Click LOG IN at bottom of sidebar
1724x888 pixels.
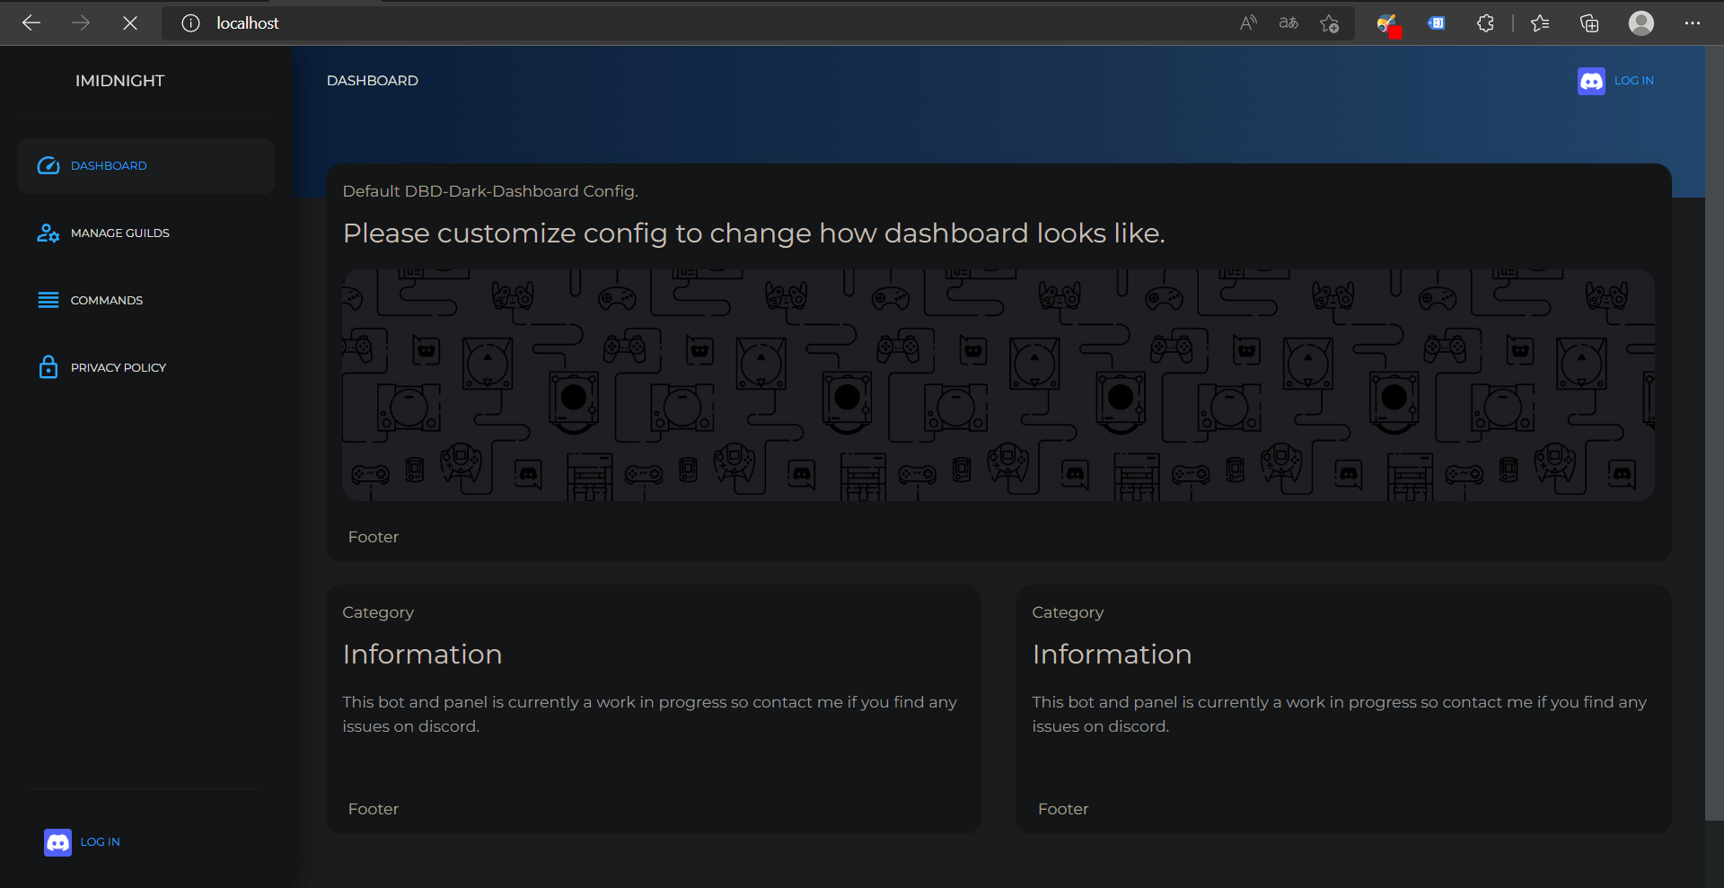point(100,842)
